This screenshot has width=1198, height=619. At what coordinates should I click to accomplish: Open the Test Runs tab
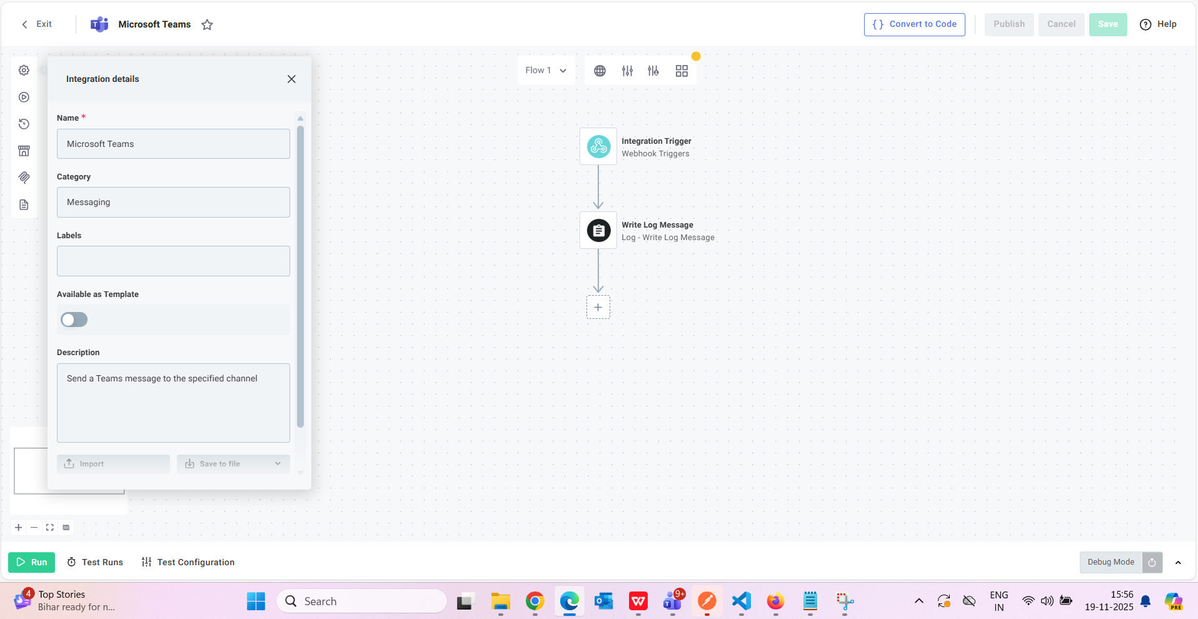95,562
